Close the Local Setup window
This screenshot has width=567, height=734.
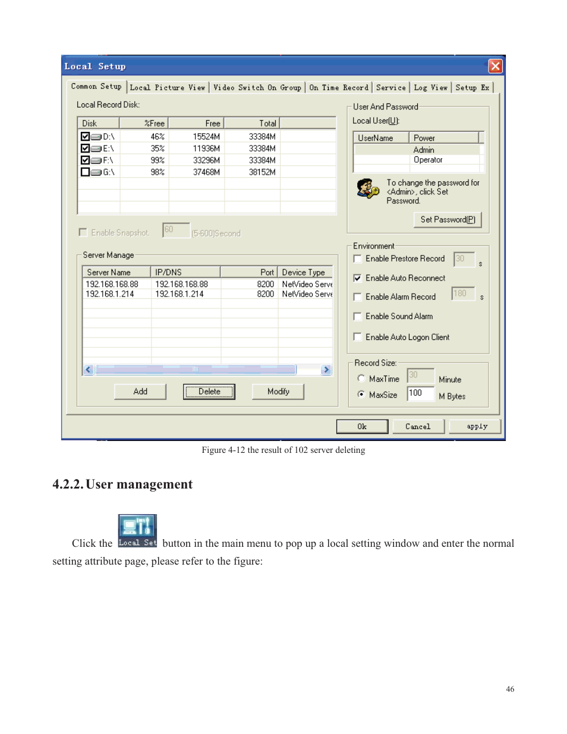click(495, 66)
